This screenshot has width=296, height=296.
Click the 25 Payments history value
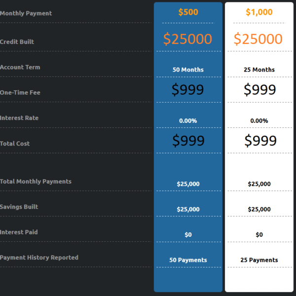click(259, 260)
